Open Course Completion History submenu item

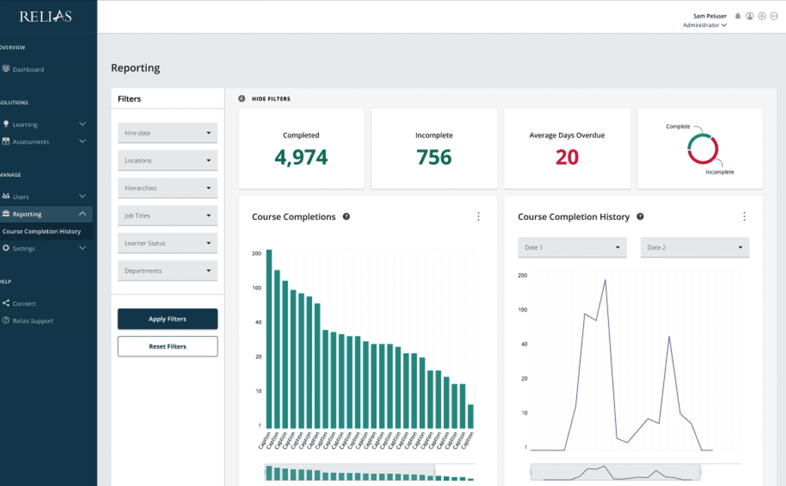[41, 231]
